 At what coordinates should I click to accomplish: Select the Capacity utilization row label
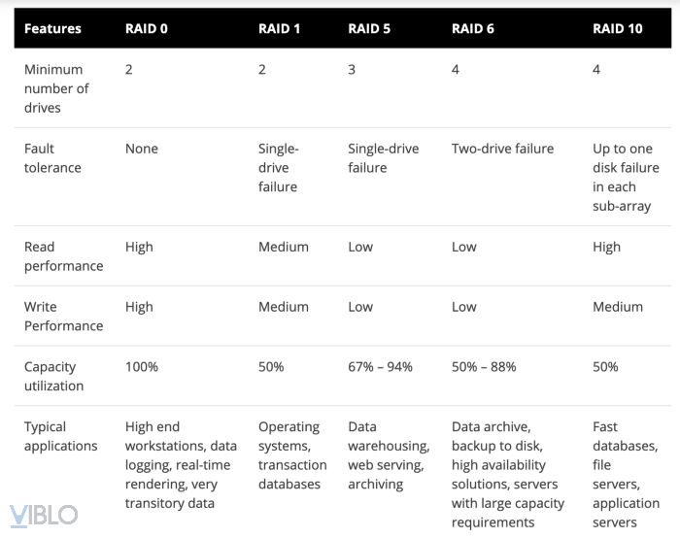click(53, 377)
